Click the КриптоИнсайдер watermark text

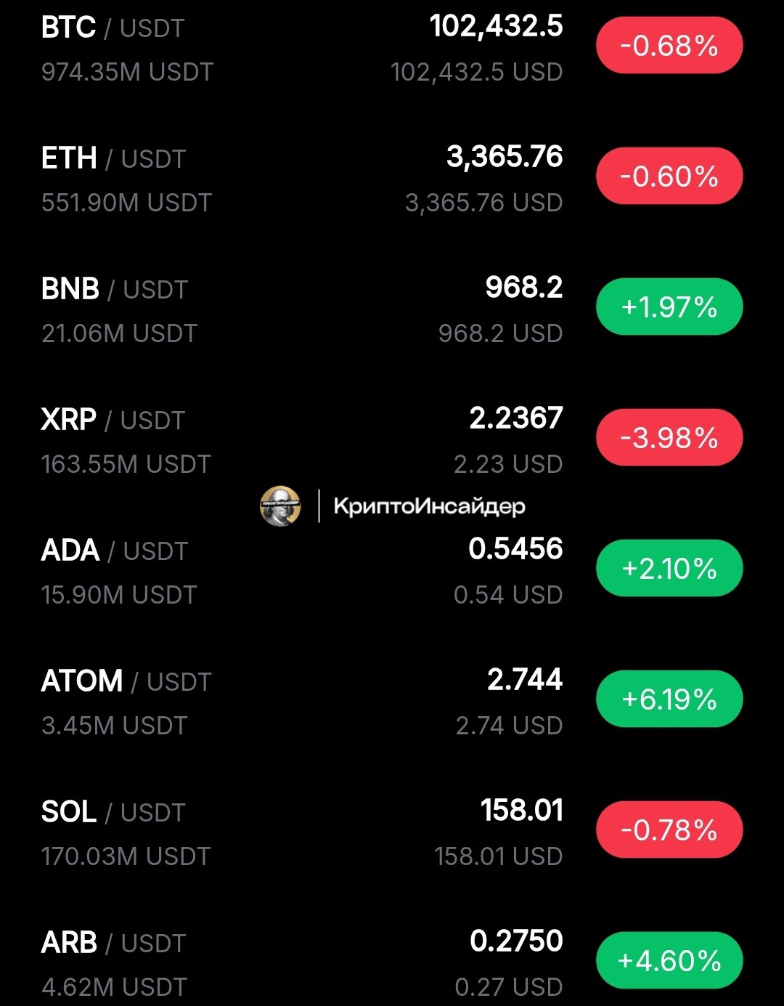tap(429, 506)
